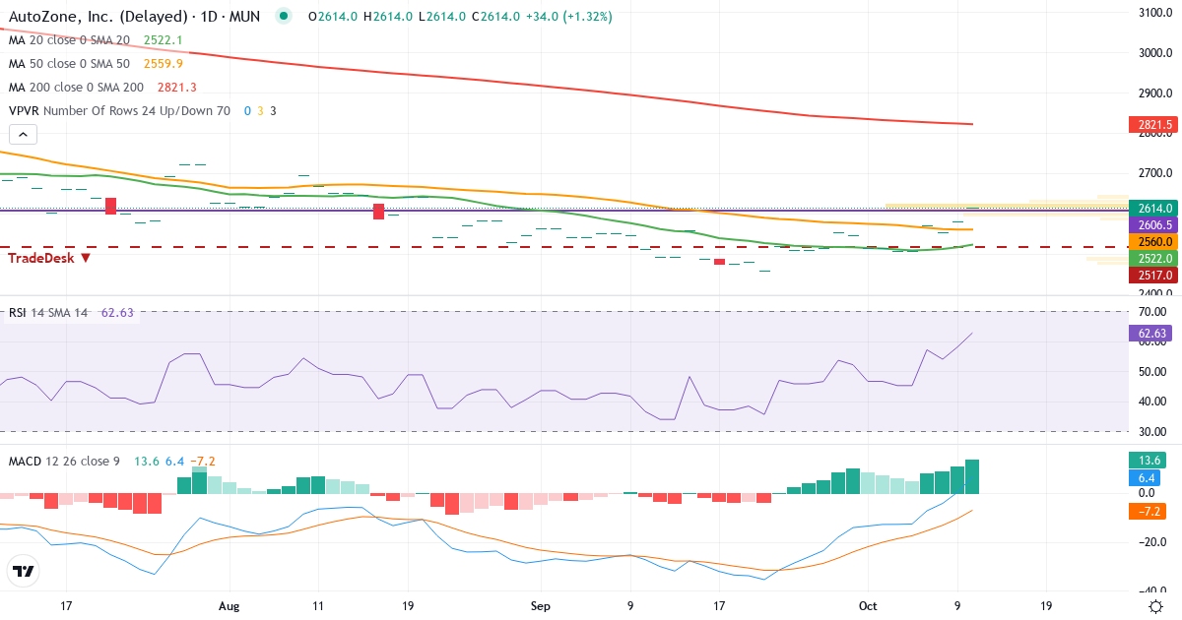Click the MA 20 value 2522.1
Image resolution: width=1182 pixels, height=620 pixels.
coord(164,40)
